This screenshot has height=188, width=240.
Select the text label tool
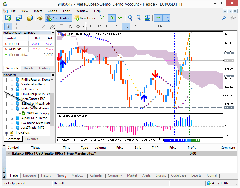coord(70,26)
